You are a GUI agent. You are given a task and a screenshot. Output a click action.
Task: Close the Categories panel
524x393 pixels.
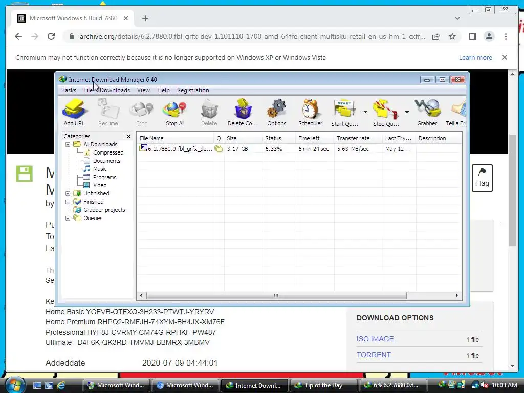pos(128,136)
